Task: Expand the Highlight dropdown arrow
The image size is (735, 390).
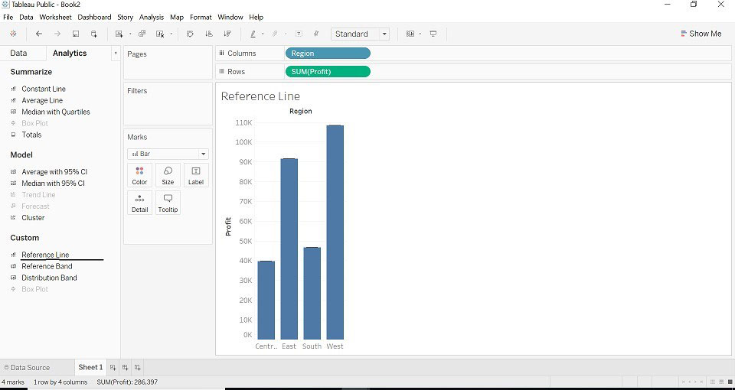Action: coord(263,34)
